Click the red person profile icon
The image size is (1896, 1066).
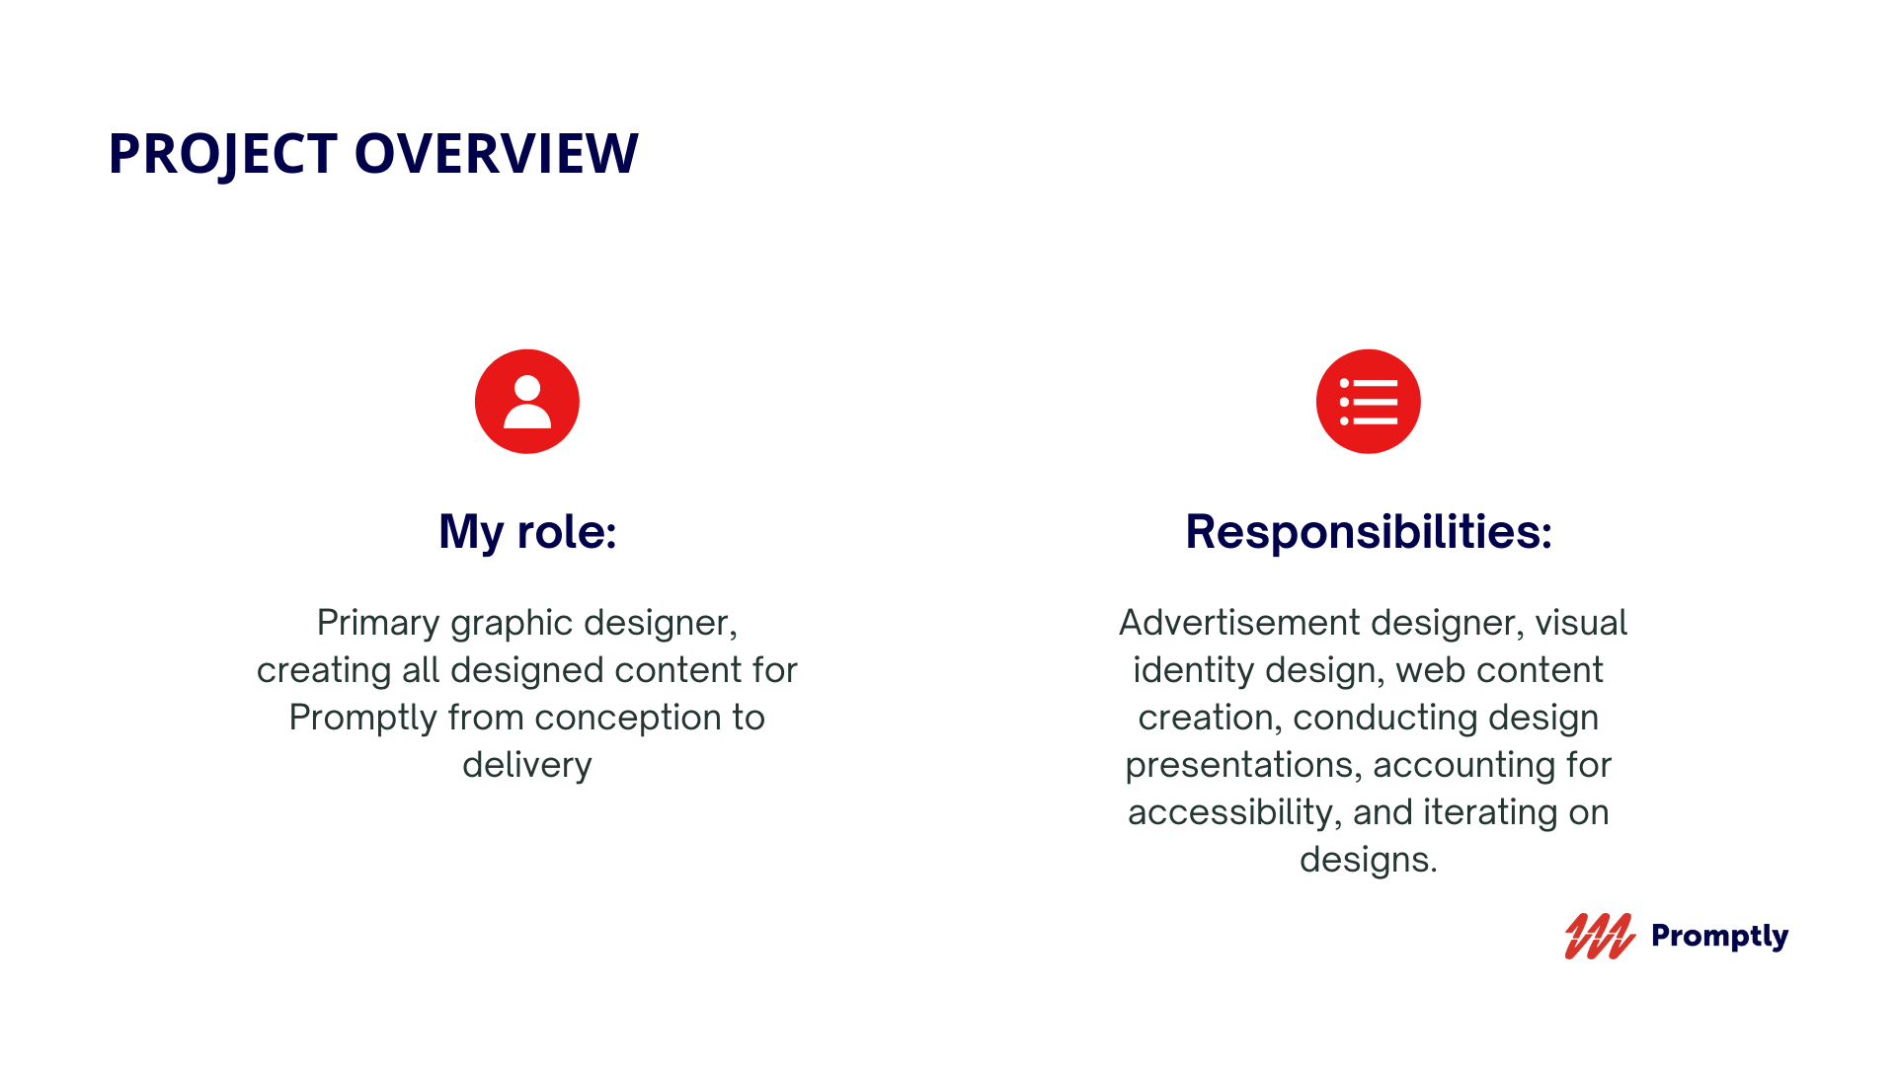click(x=526, y=402)
